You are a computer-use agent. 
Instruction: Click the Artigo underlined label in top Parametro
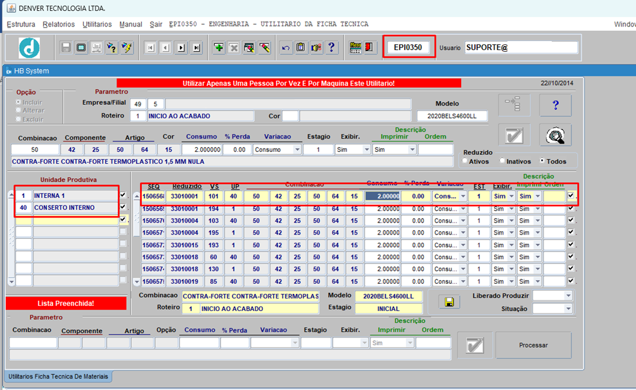[x=135, y=138]
